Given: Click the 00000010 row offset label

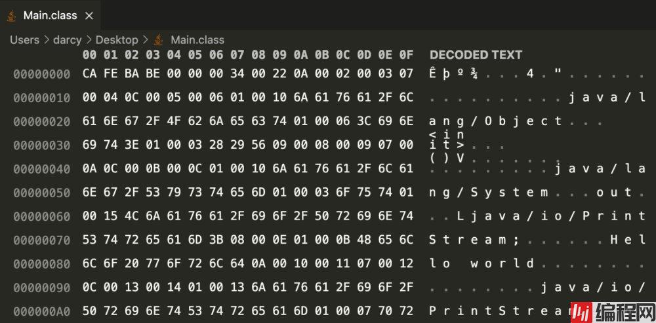Looking at the screenshot, I should [x=41, y=98].
